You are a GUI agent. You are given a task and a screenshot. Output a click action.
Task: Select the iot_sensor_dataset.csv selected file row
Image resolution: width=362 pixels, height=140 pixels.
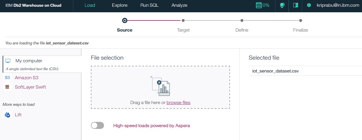pos(305,71)
